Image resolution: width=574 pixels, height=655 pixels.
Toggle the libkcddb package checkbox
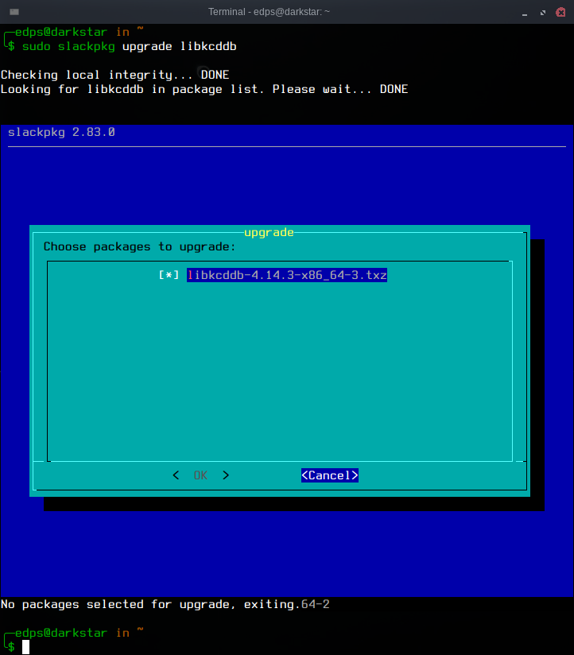(x=169, y=275)
